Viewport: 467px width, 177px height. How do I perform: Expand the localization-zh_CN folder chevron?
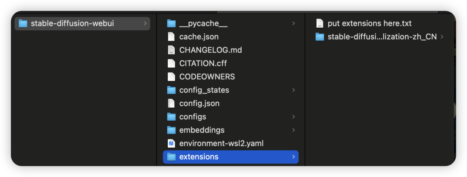441,37
